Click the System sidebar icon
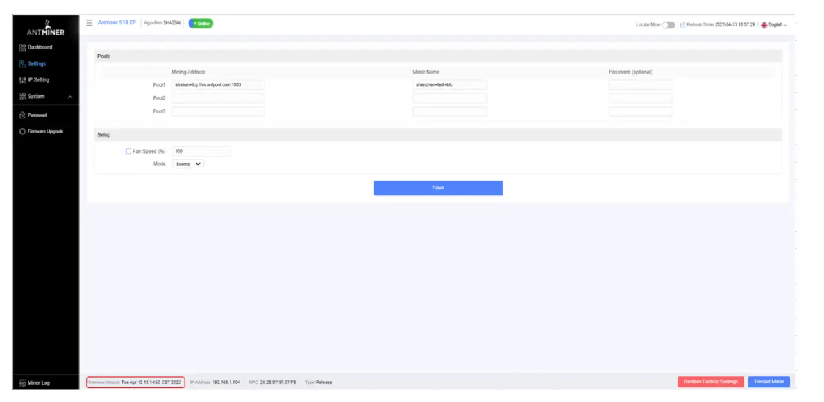The height and width of the screenshot is (402, 824). (x=22, y=96)
